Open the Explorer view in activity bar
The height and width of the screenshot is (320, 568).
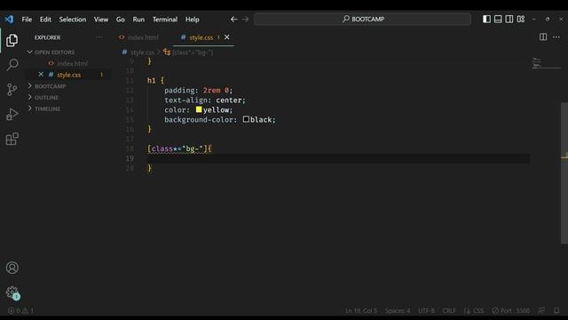click(x=12, y=40)
